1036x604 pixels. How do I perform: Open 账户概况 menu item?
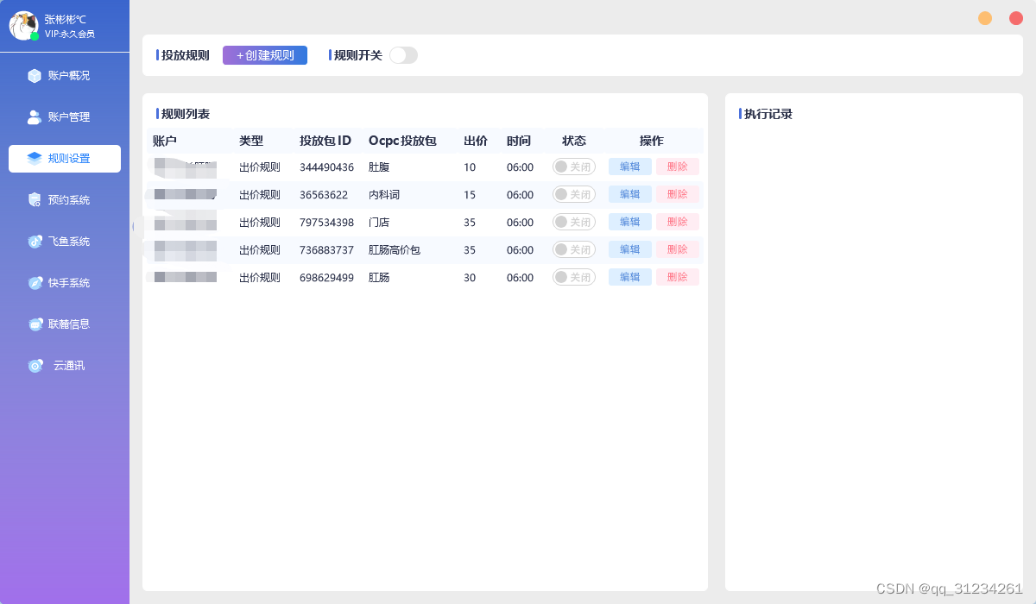coord(65,76)
